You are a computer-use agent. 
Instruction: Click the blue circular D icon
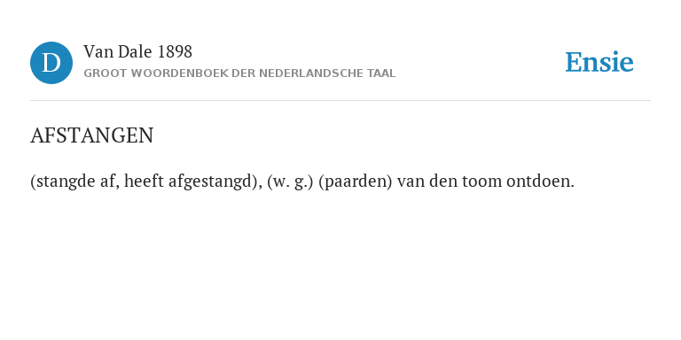(x=51, y=63)
